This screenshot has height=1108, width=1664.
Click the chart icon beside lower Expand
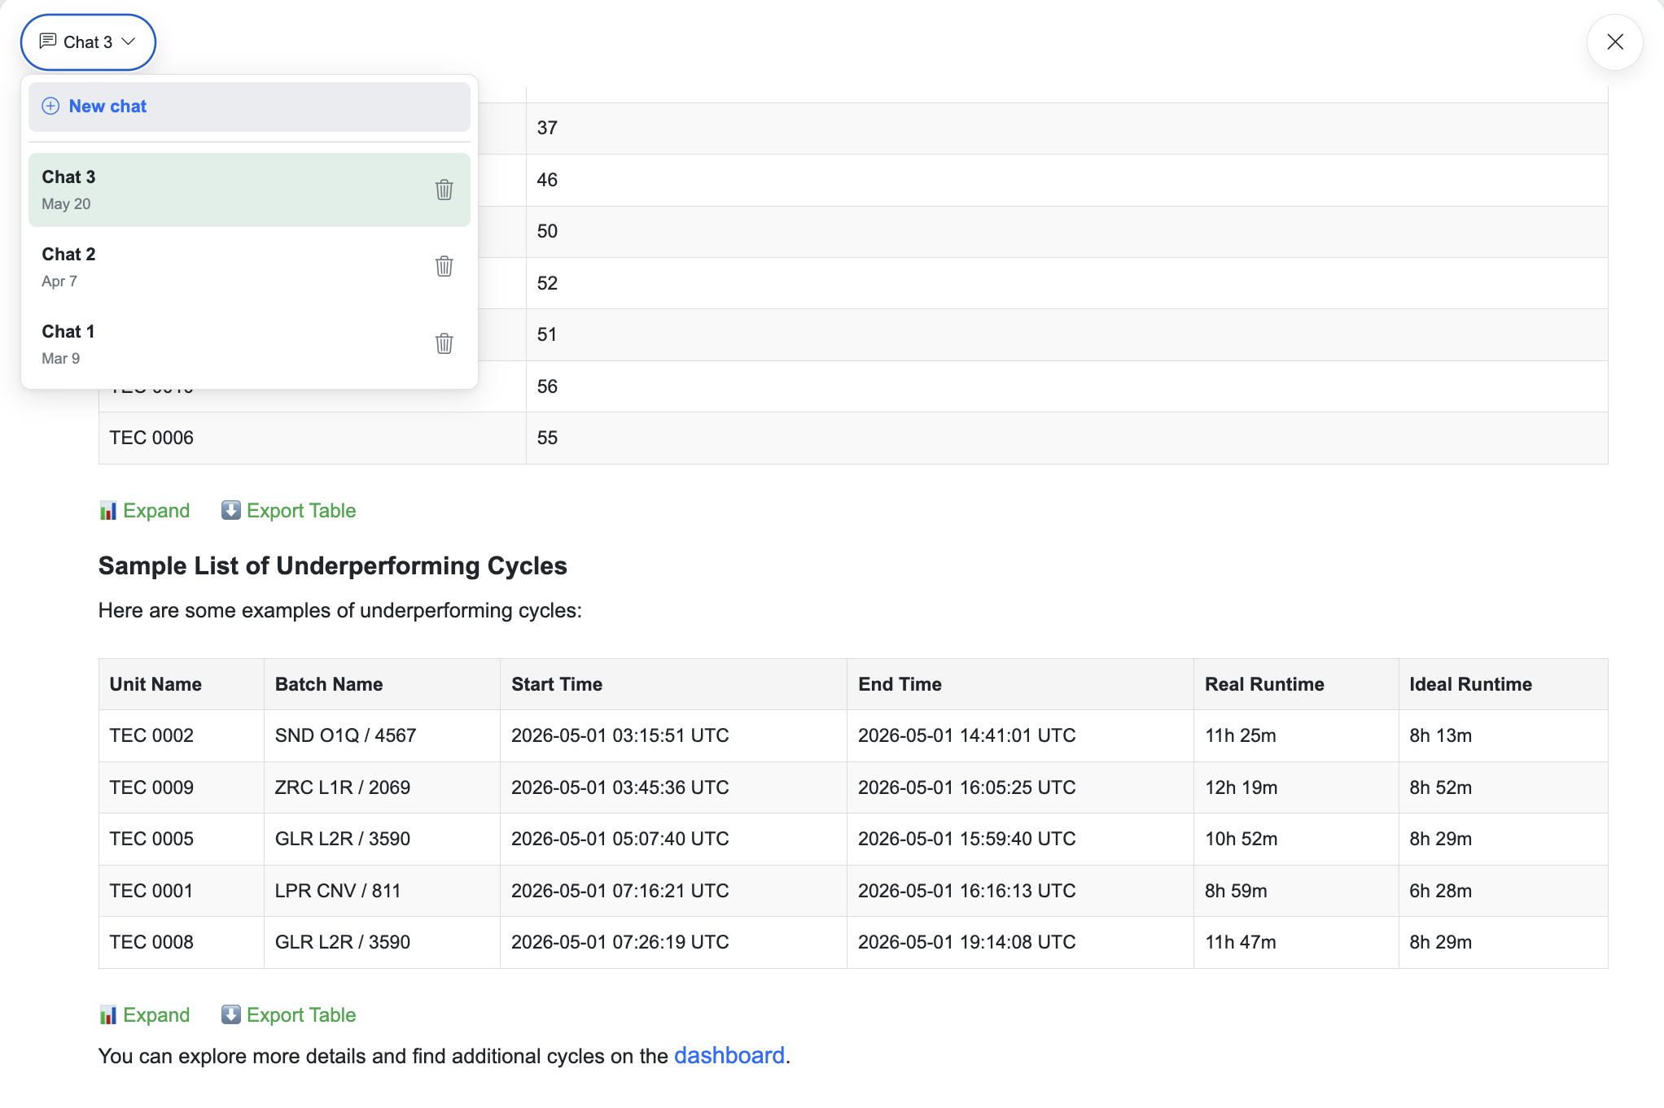pyautogui.click(x=107, y=1014)
